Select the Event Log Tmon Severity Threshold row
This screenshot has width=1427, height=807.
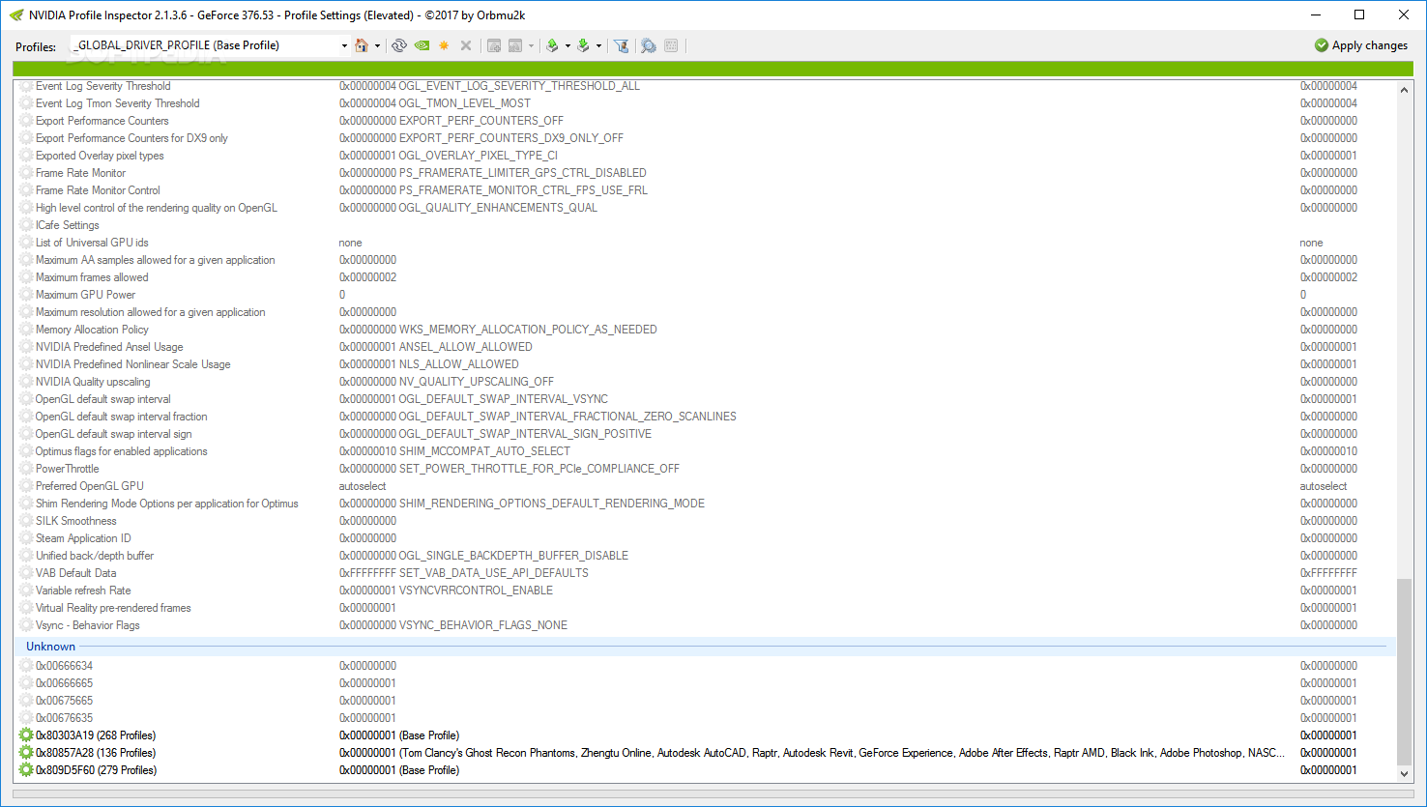click(705, 103)
